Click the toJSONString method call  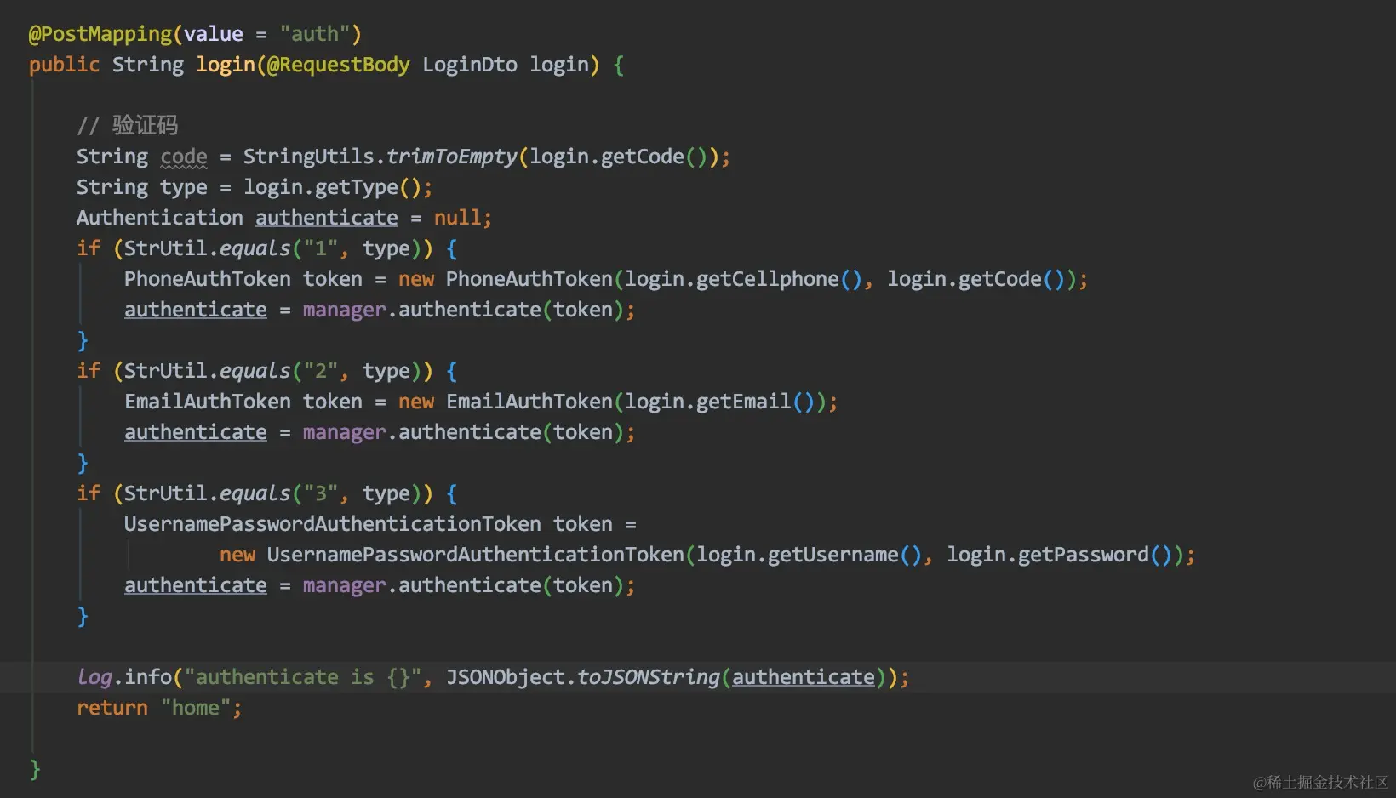[649, 677]
